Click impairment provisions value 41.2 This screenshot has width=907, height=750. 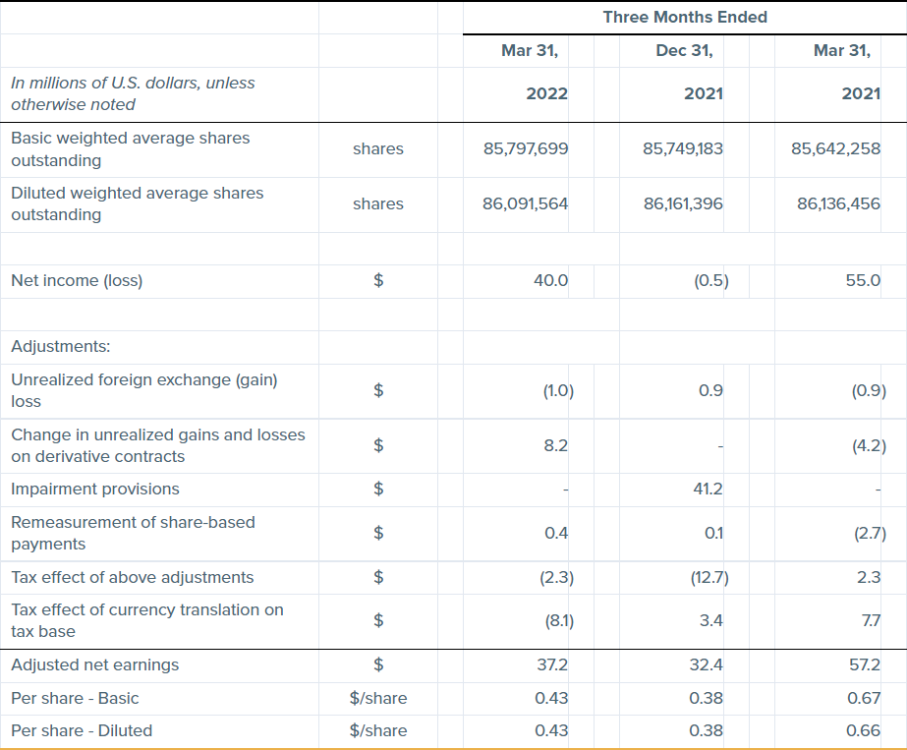(x=708, y=490)
